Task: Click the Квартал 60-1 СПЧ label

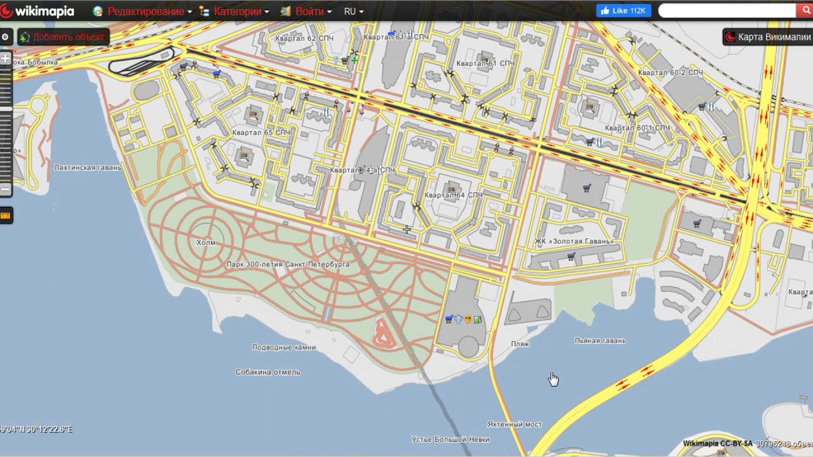Action: click(638, 128)
